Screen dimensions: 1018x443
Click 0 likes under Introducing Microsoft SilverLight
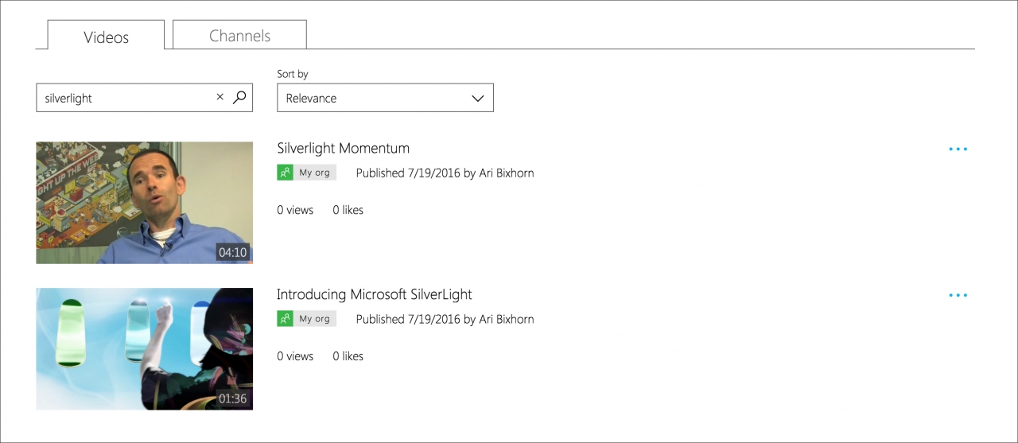tap(348, 356)
